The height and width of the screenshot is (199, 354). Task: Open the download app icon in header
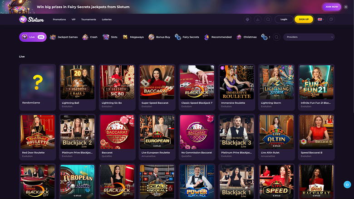(258, 19)
